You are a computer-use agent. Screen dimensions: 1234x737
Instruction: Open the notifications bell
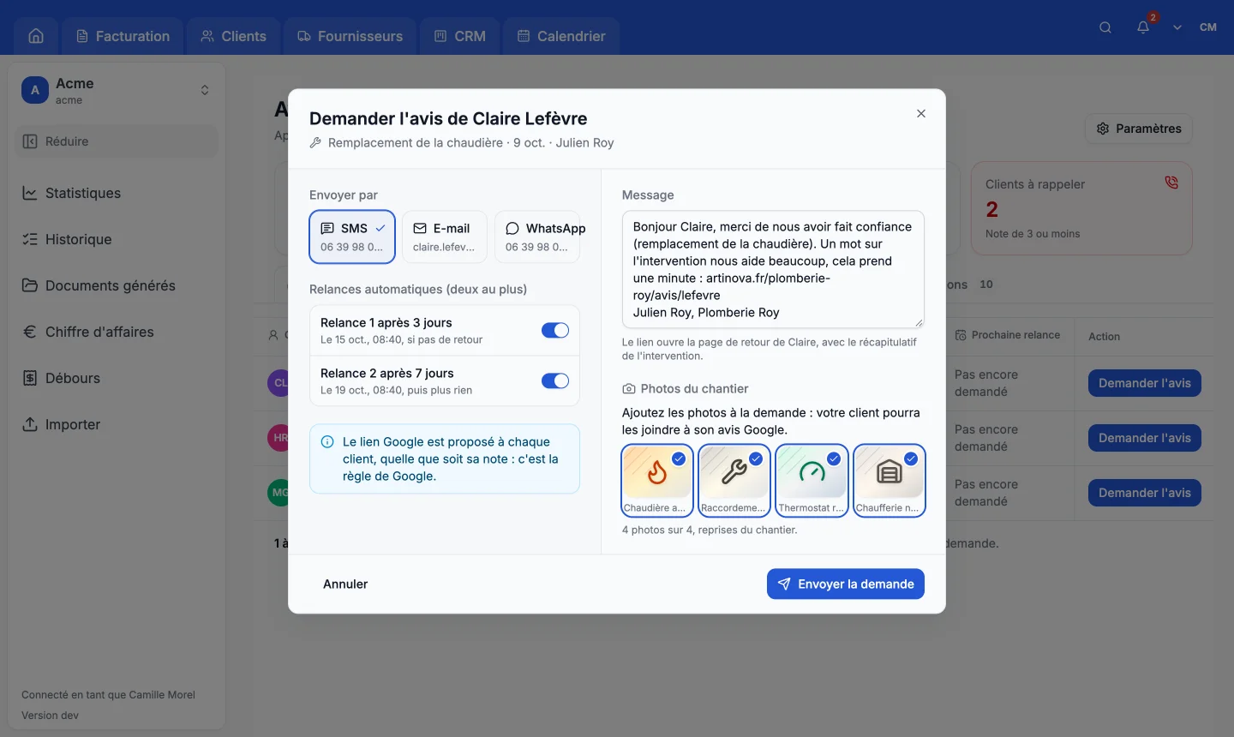(x=1143, y=27)
